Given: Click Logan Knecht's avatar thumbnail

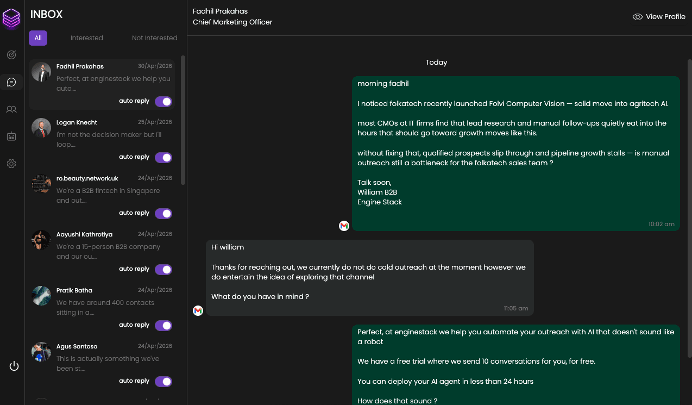Looking at the screenshot, I should coord(41,128).
